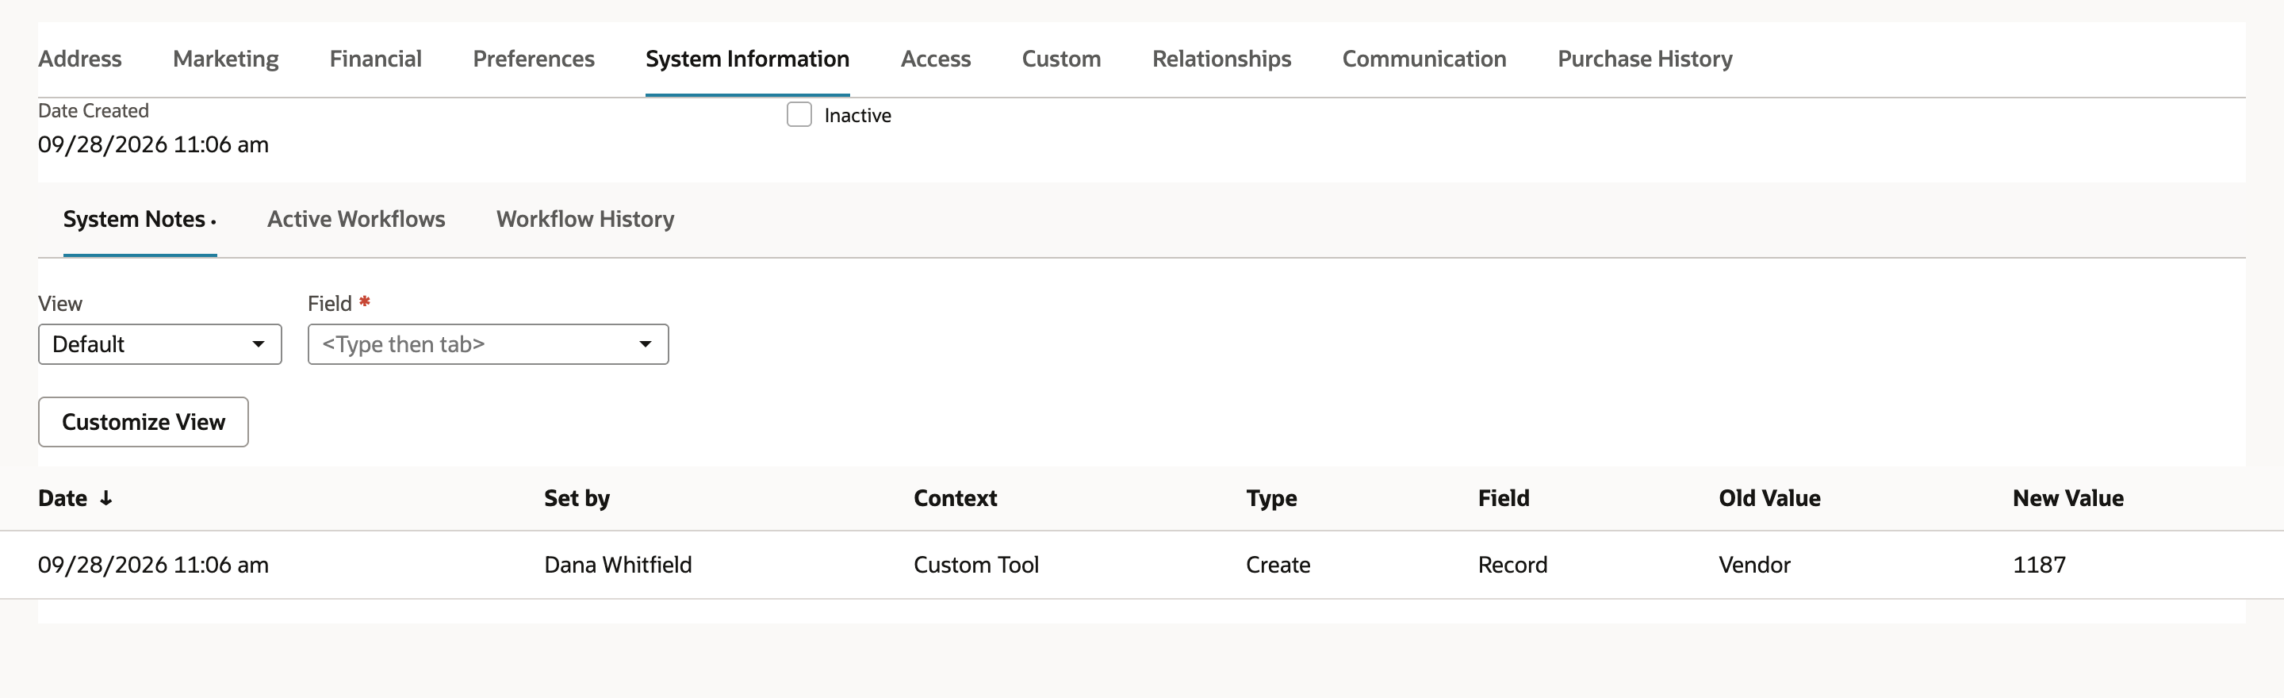Select the Preferences tab

[534, 59]
